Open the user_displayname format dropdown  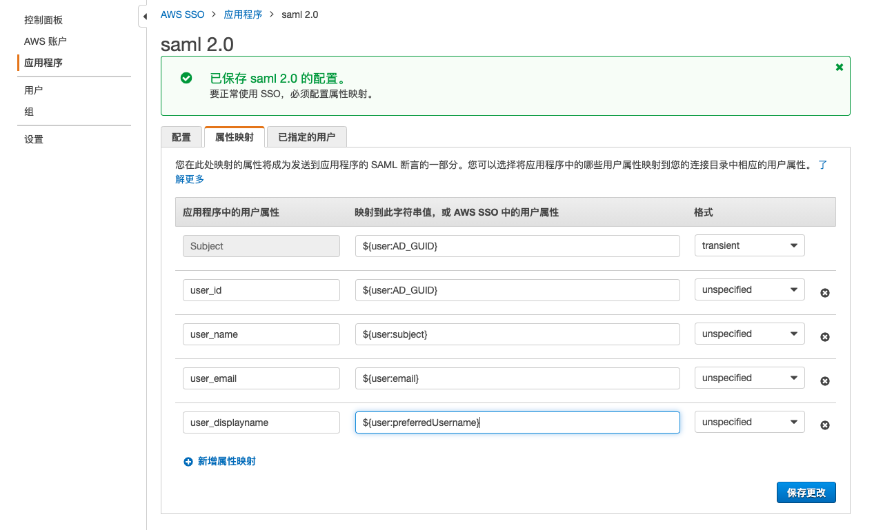click(x=749, y=422)
